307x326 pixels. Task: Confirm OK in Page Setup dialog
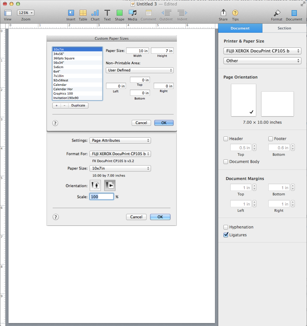tap(160, 217)
